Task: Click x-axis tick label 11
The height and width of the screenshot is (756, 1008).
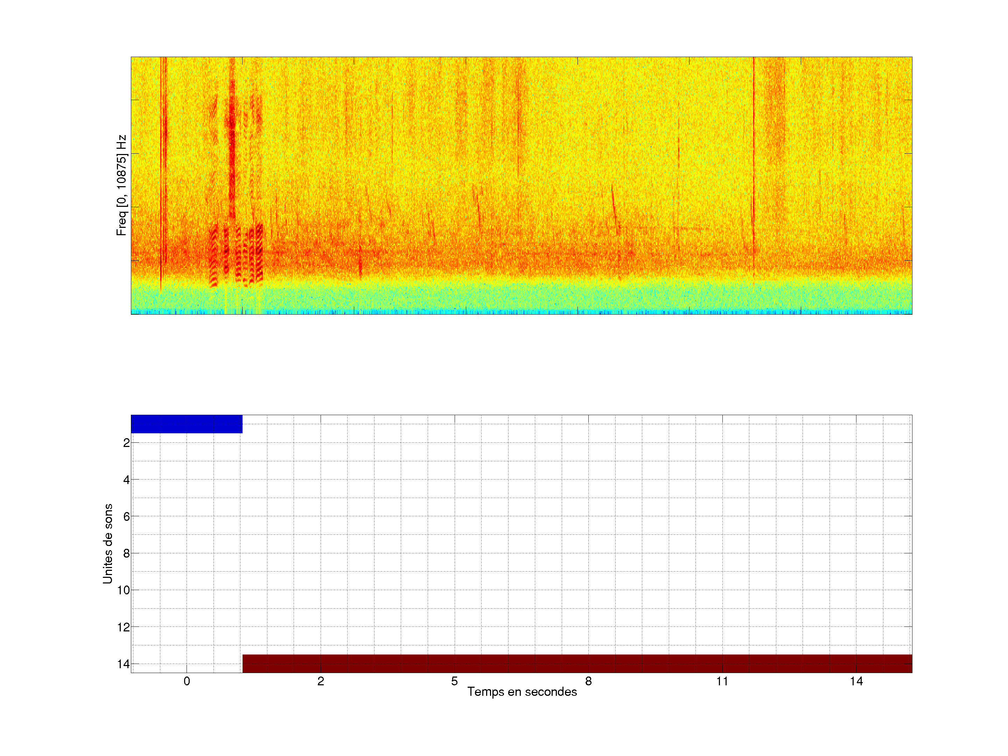Action: [x=722, y=681]
